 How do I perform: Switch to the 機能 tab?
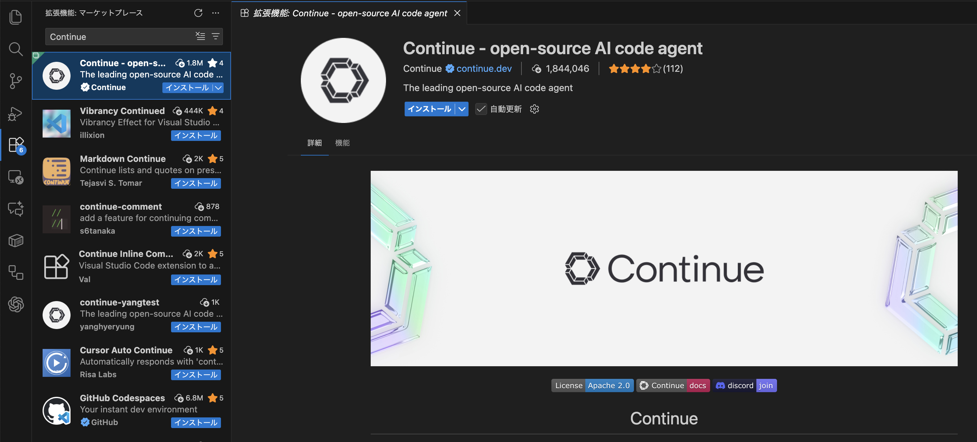(342, 143)
